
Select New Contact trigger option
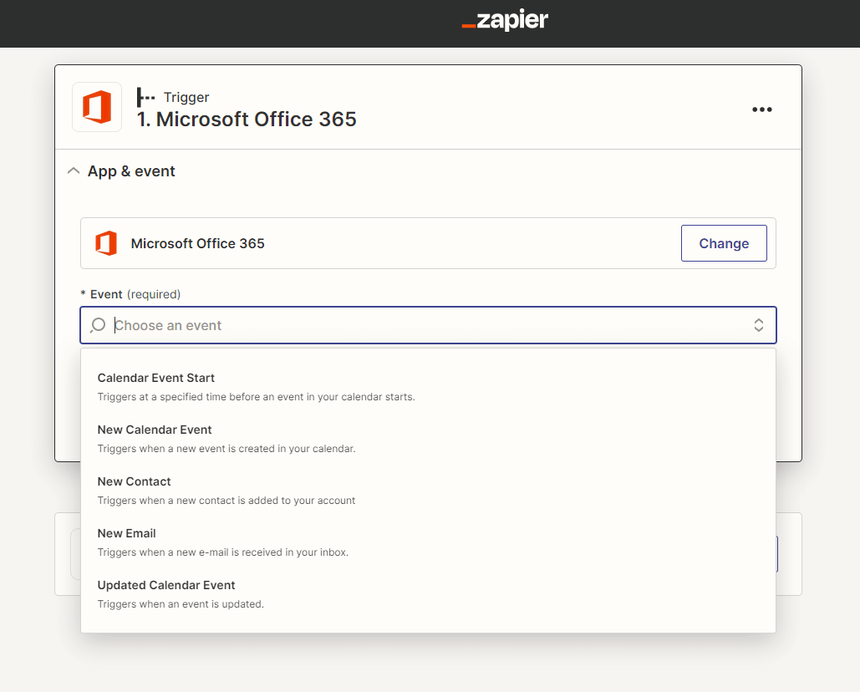pyautogui.click(x=428, y=491)
